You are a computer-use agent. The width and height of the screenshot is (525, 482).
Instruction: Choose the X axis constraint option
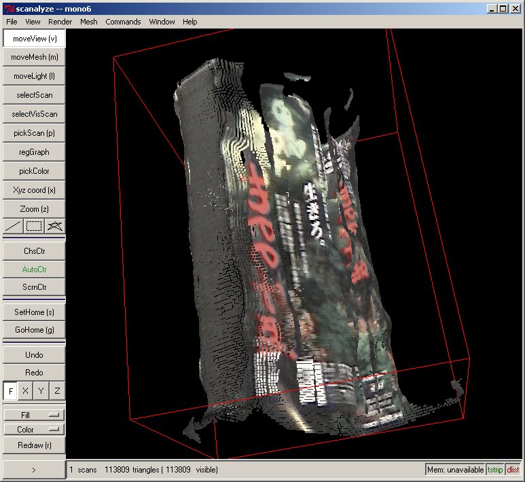[x=26, y=391]
